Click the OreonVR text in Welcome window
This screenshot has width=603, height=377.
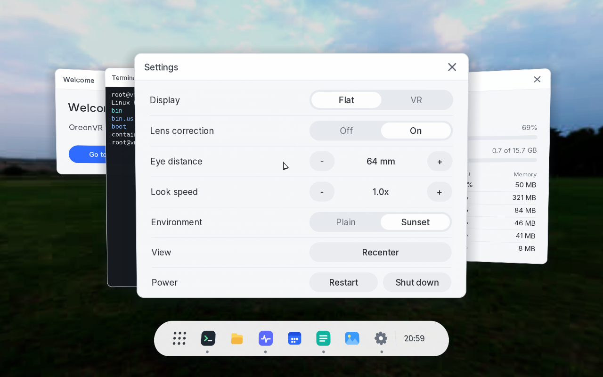pos(86,128)
